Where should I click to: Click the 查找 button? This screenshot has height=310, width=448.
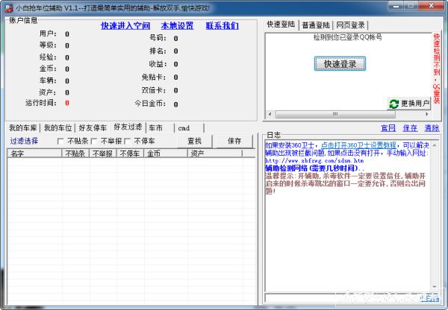195,141
